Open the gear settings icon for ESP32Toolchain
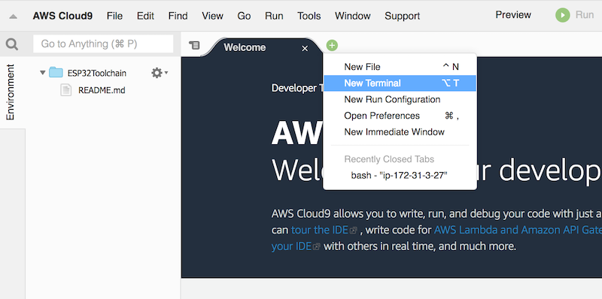Screen dimensions: 602x299 point(157,73)
